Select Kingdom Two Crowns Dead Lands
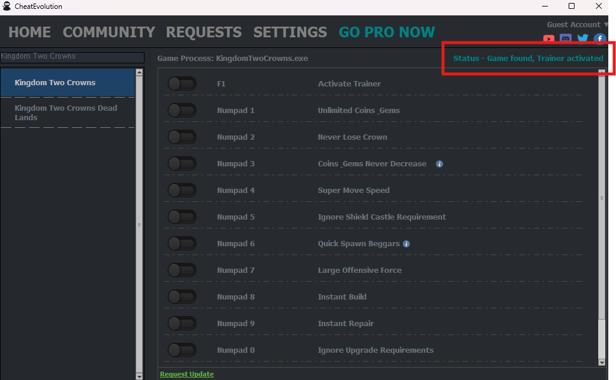Screen dimensions: 616x380 68,112
